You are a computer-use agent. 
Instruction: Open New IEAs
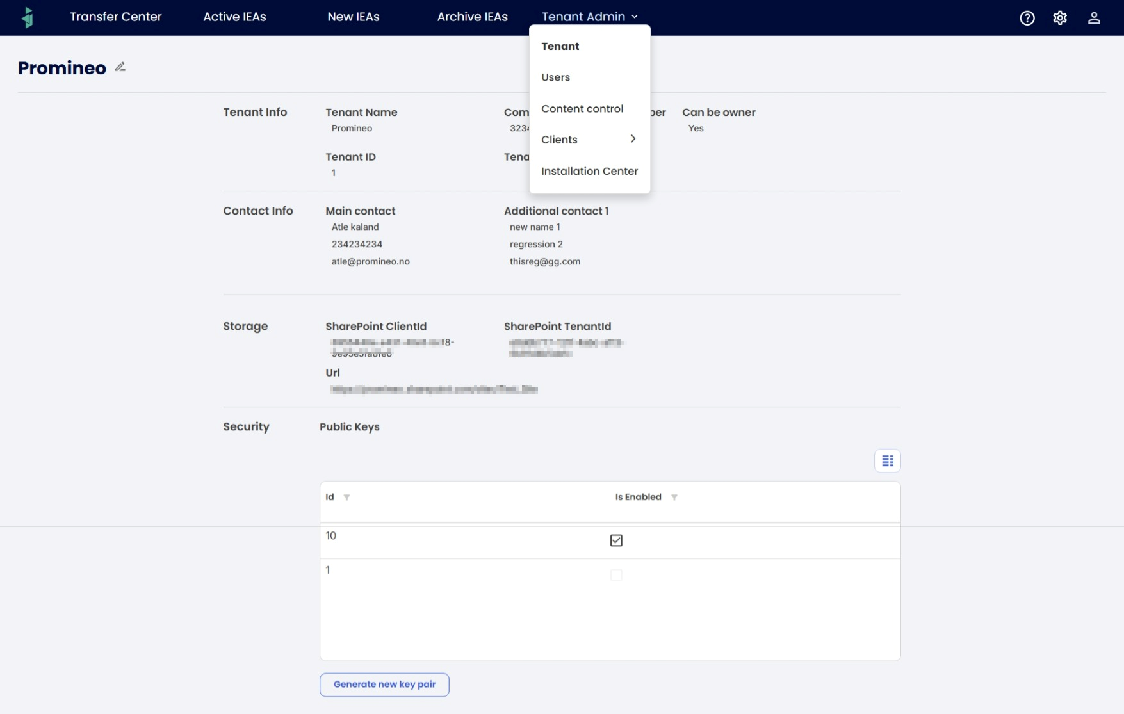[x=354, y=17]
